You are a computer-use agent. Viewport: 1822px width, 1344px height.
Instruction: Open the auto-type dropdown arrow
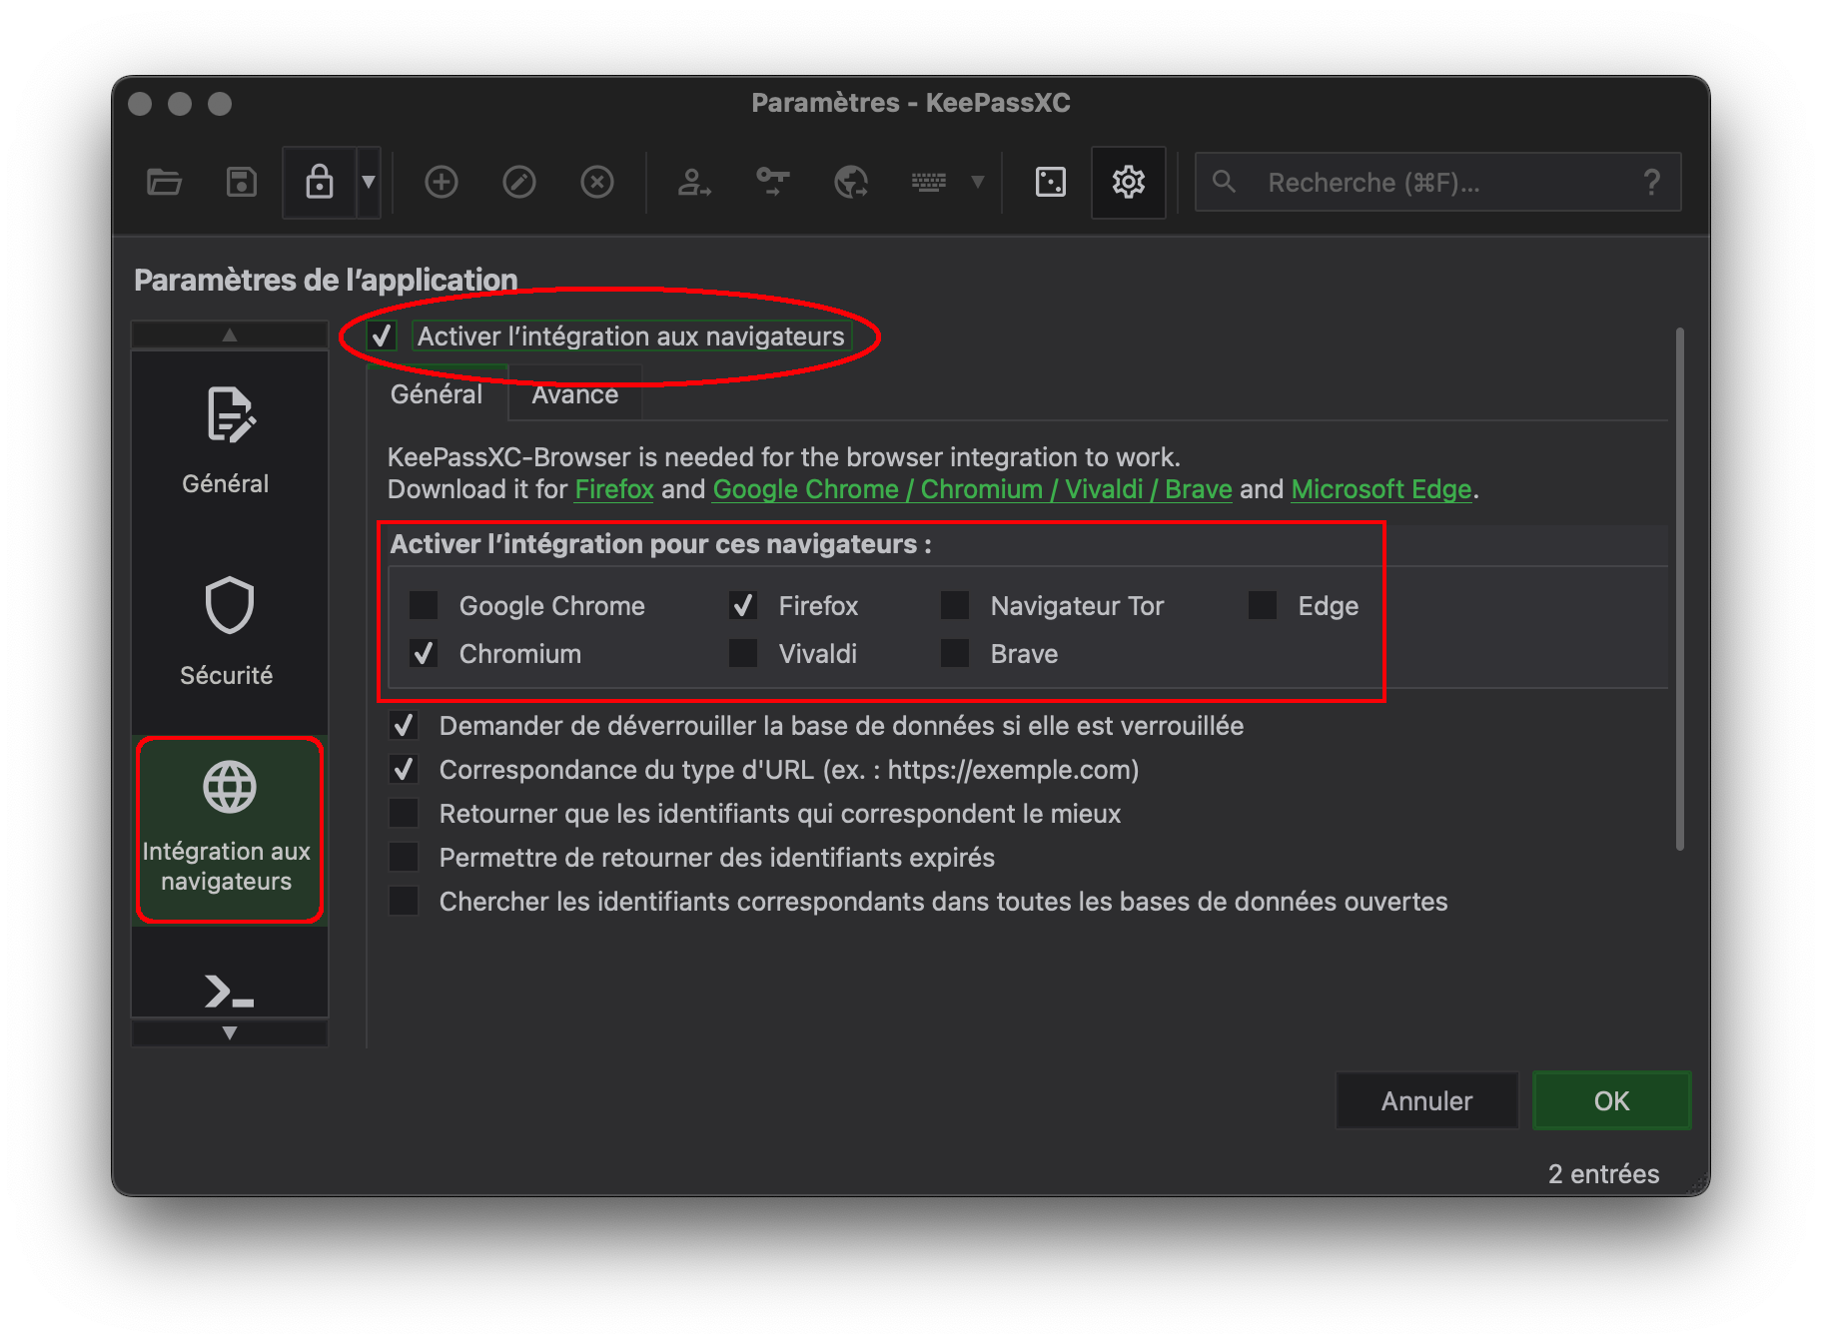[x=978, y=182]
